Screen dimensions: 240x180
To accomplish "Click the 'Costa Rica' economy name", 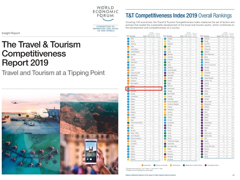I will (x=133, y=144).
